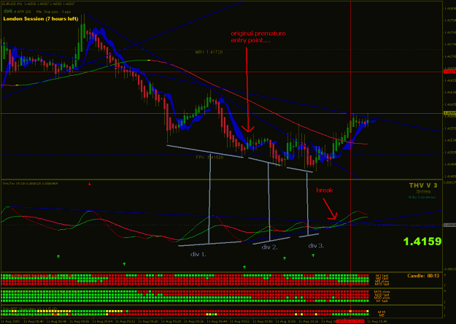456x324 pixels.
Task: Click the Min Stop Loss pips readout
Action: 53,12
